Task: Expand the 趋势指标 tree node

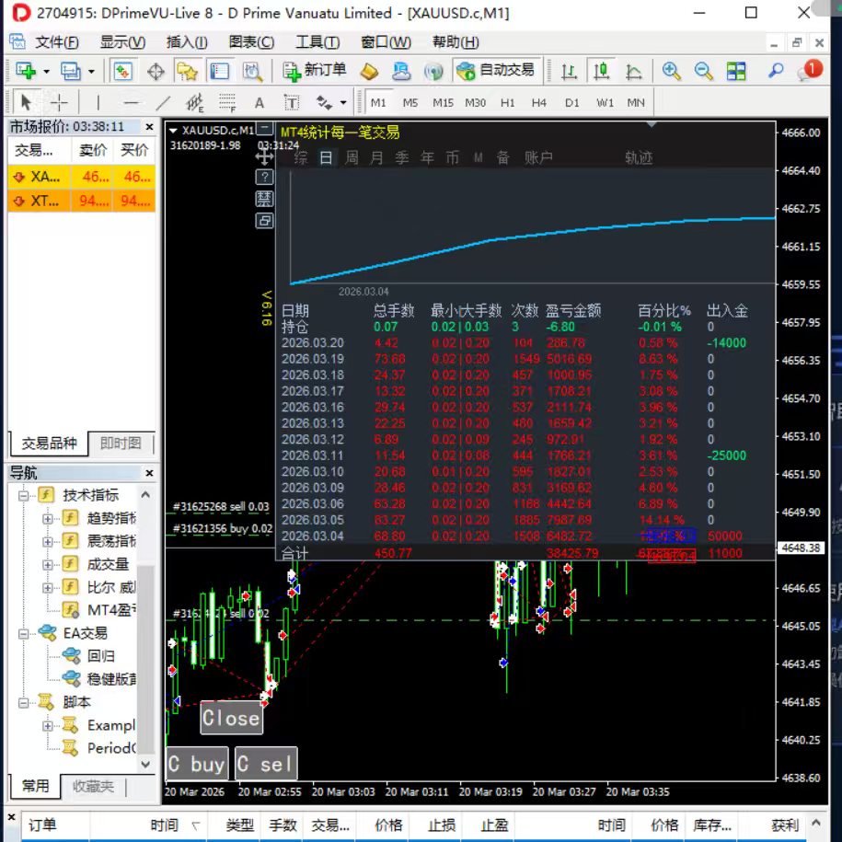Action: [x=47, y=518]
